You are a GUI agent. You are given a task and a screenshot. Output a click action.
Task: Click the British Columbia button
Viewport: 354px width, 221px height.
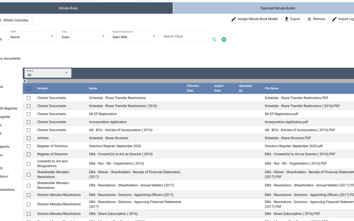pos(16,20)
